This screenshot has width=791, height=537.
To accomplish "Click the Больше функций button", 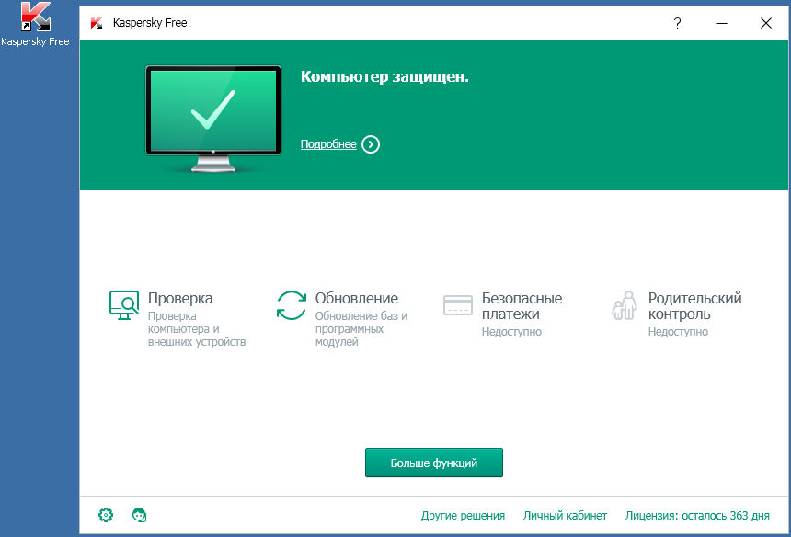I will click(x=434, y=463).
